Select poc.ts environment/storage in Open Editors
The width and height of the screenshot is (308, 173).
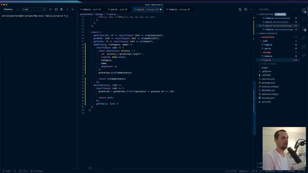point(278,25)
